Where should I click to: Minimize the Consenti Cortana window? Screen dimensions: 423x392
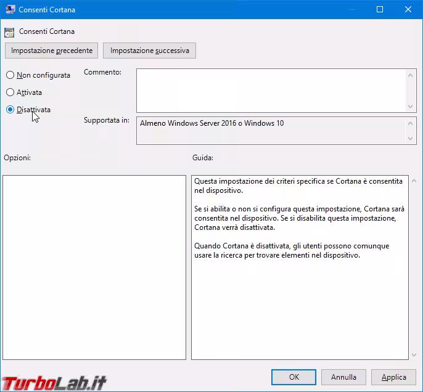(351, 9)
